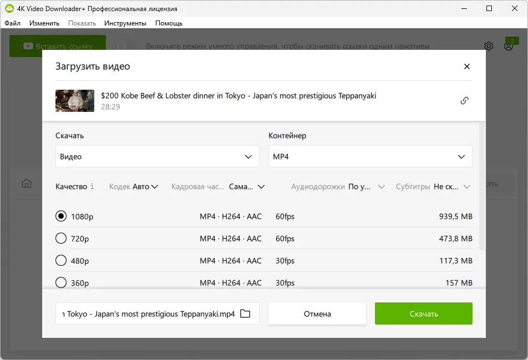The width and height of the screenshot is (528, 360).
Task: Open settings gear in main window
Action: click(489, 46)
